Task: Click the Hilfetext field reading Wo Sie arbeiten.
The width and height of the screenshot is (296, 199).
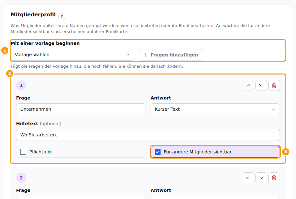Action: [148, 135]
